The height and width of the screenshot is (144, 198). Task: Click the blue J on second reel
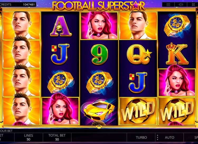(x=60, y=54)
